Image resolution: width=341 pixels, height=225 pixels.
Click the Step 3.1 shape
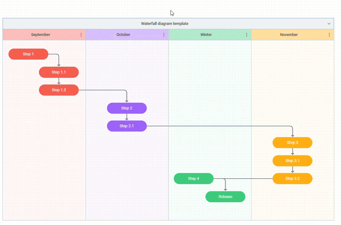(292, 161)
